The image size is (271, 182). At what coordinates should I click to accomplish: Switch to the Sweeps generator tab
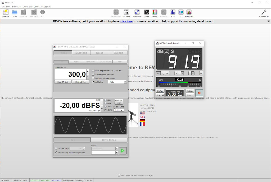(118, 53)
